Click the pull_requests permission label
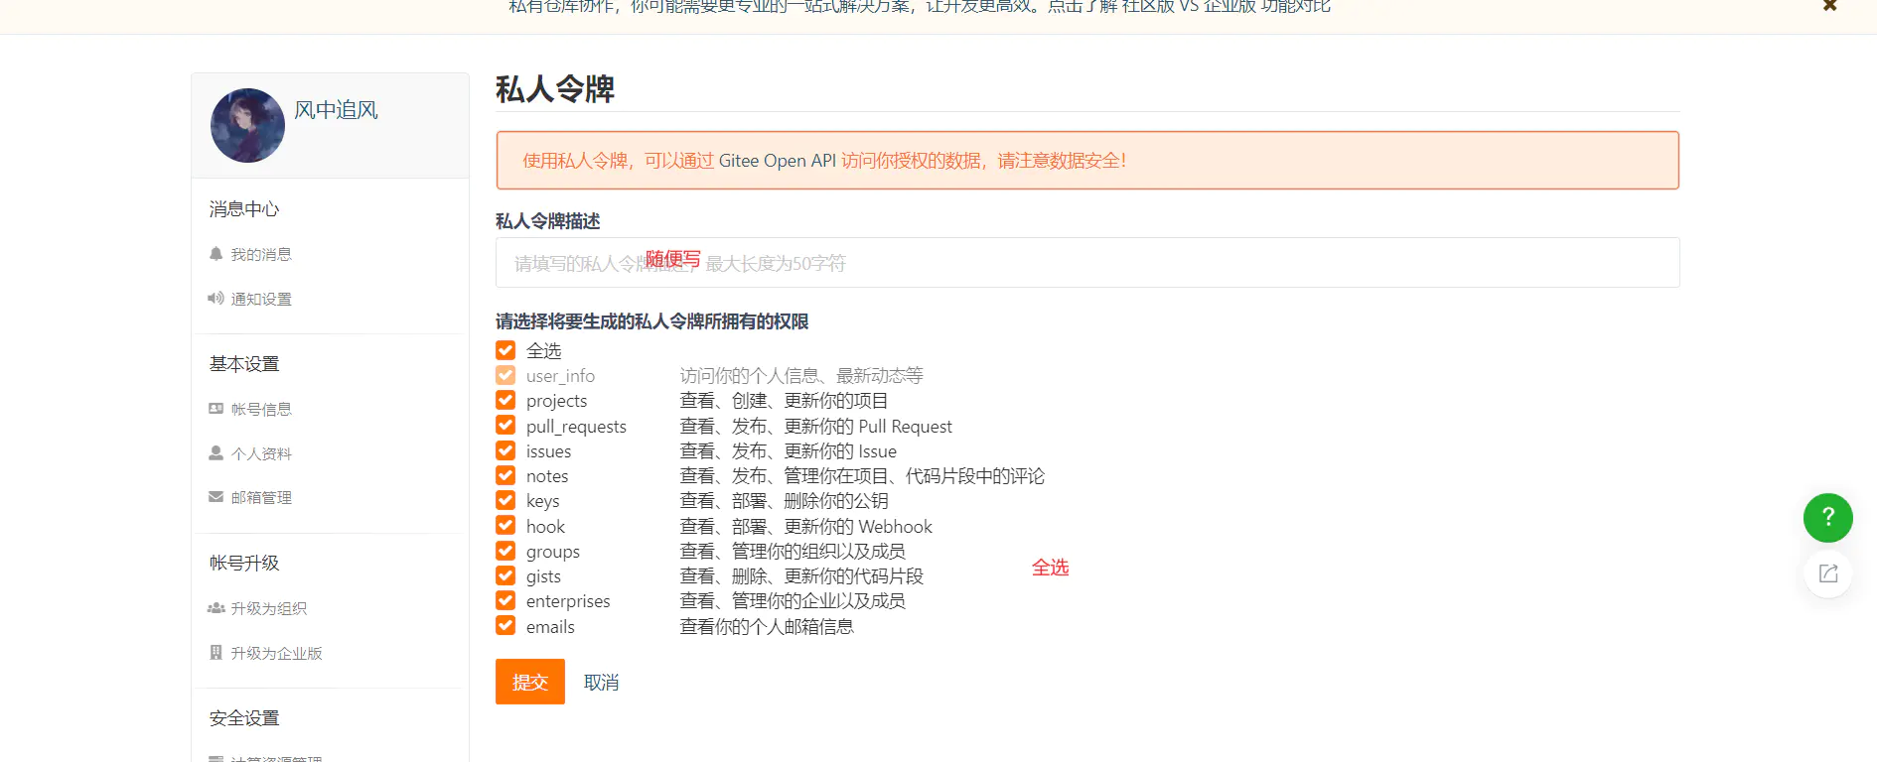 (576, 427)
